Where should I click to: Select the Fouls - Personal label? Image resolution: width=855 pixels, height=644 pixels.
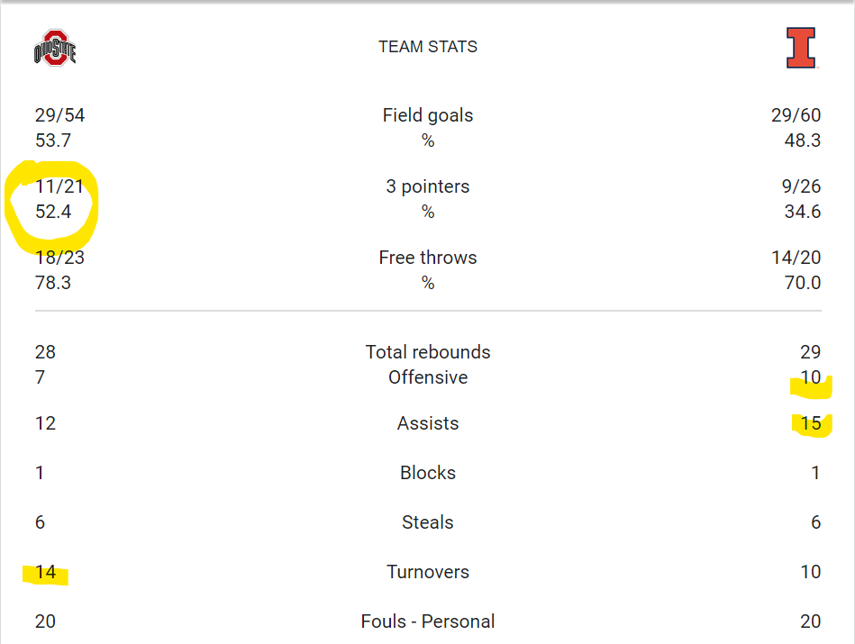coord(428,621)
